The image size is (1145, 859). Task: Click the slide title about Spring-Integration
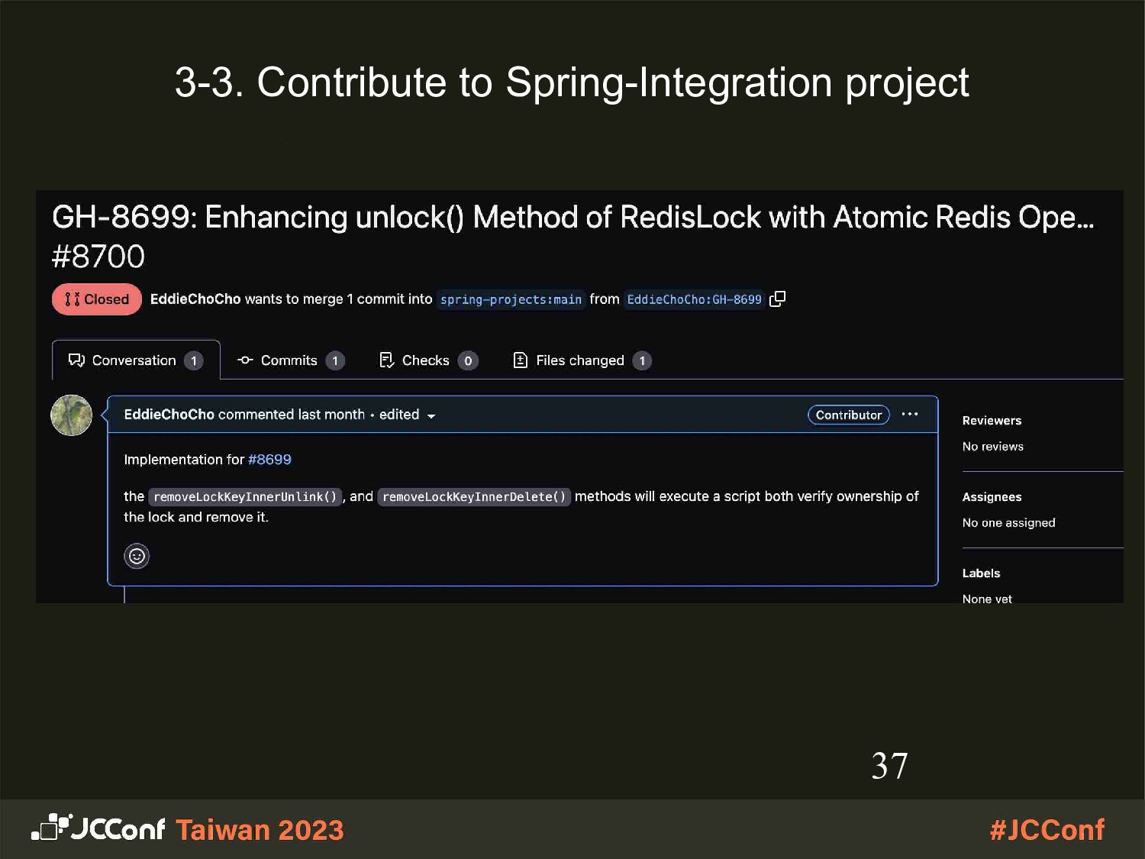pos(572,82)
